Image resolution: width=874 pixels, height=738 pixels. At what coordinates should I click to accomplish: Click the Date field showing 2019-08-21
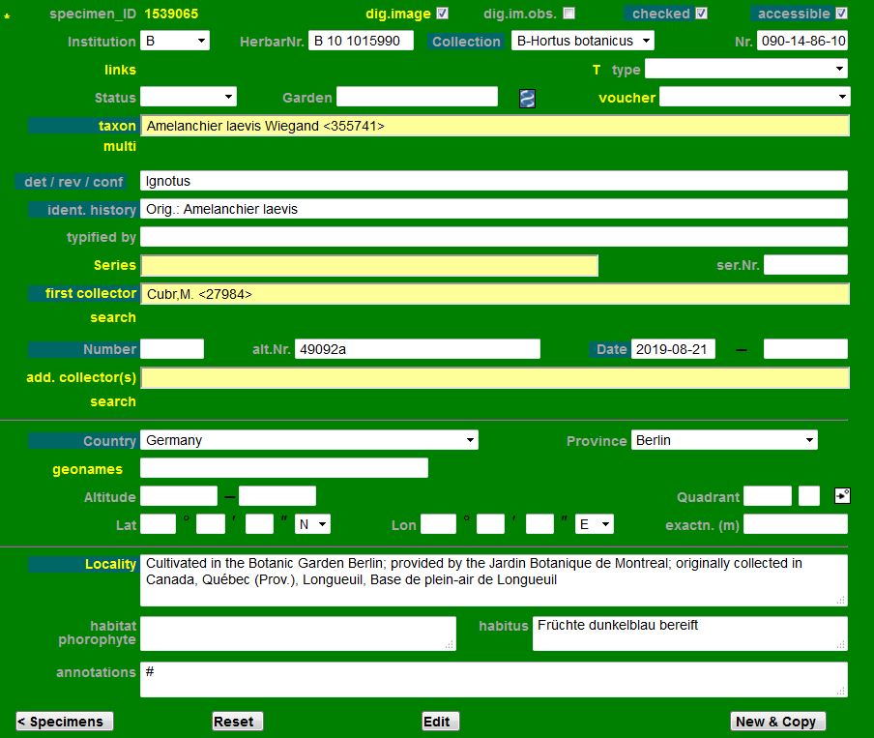click(673, 349)
